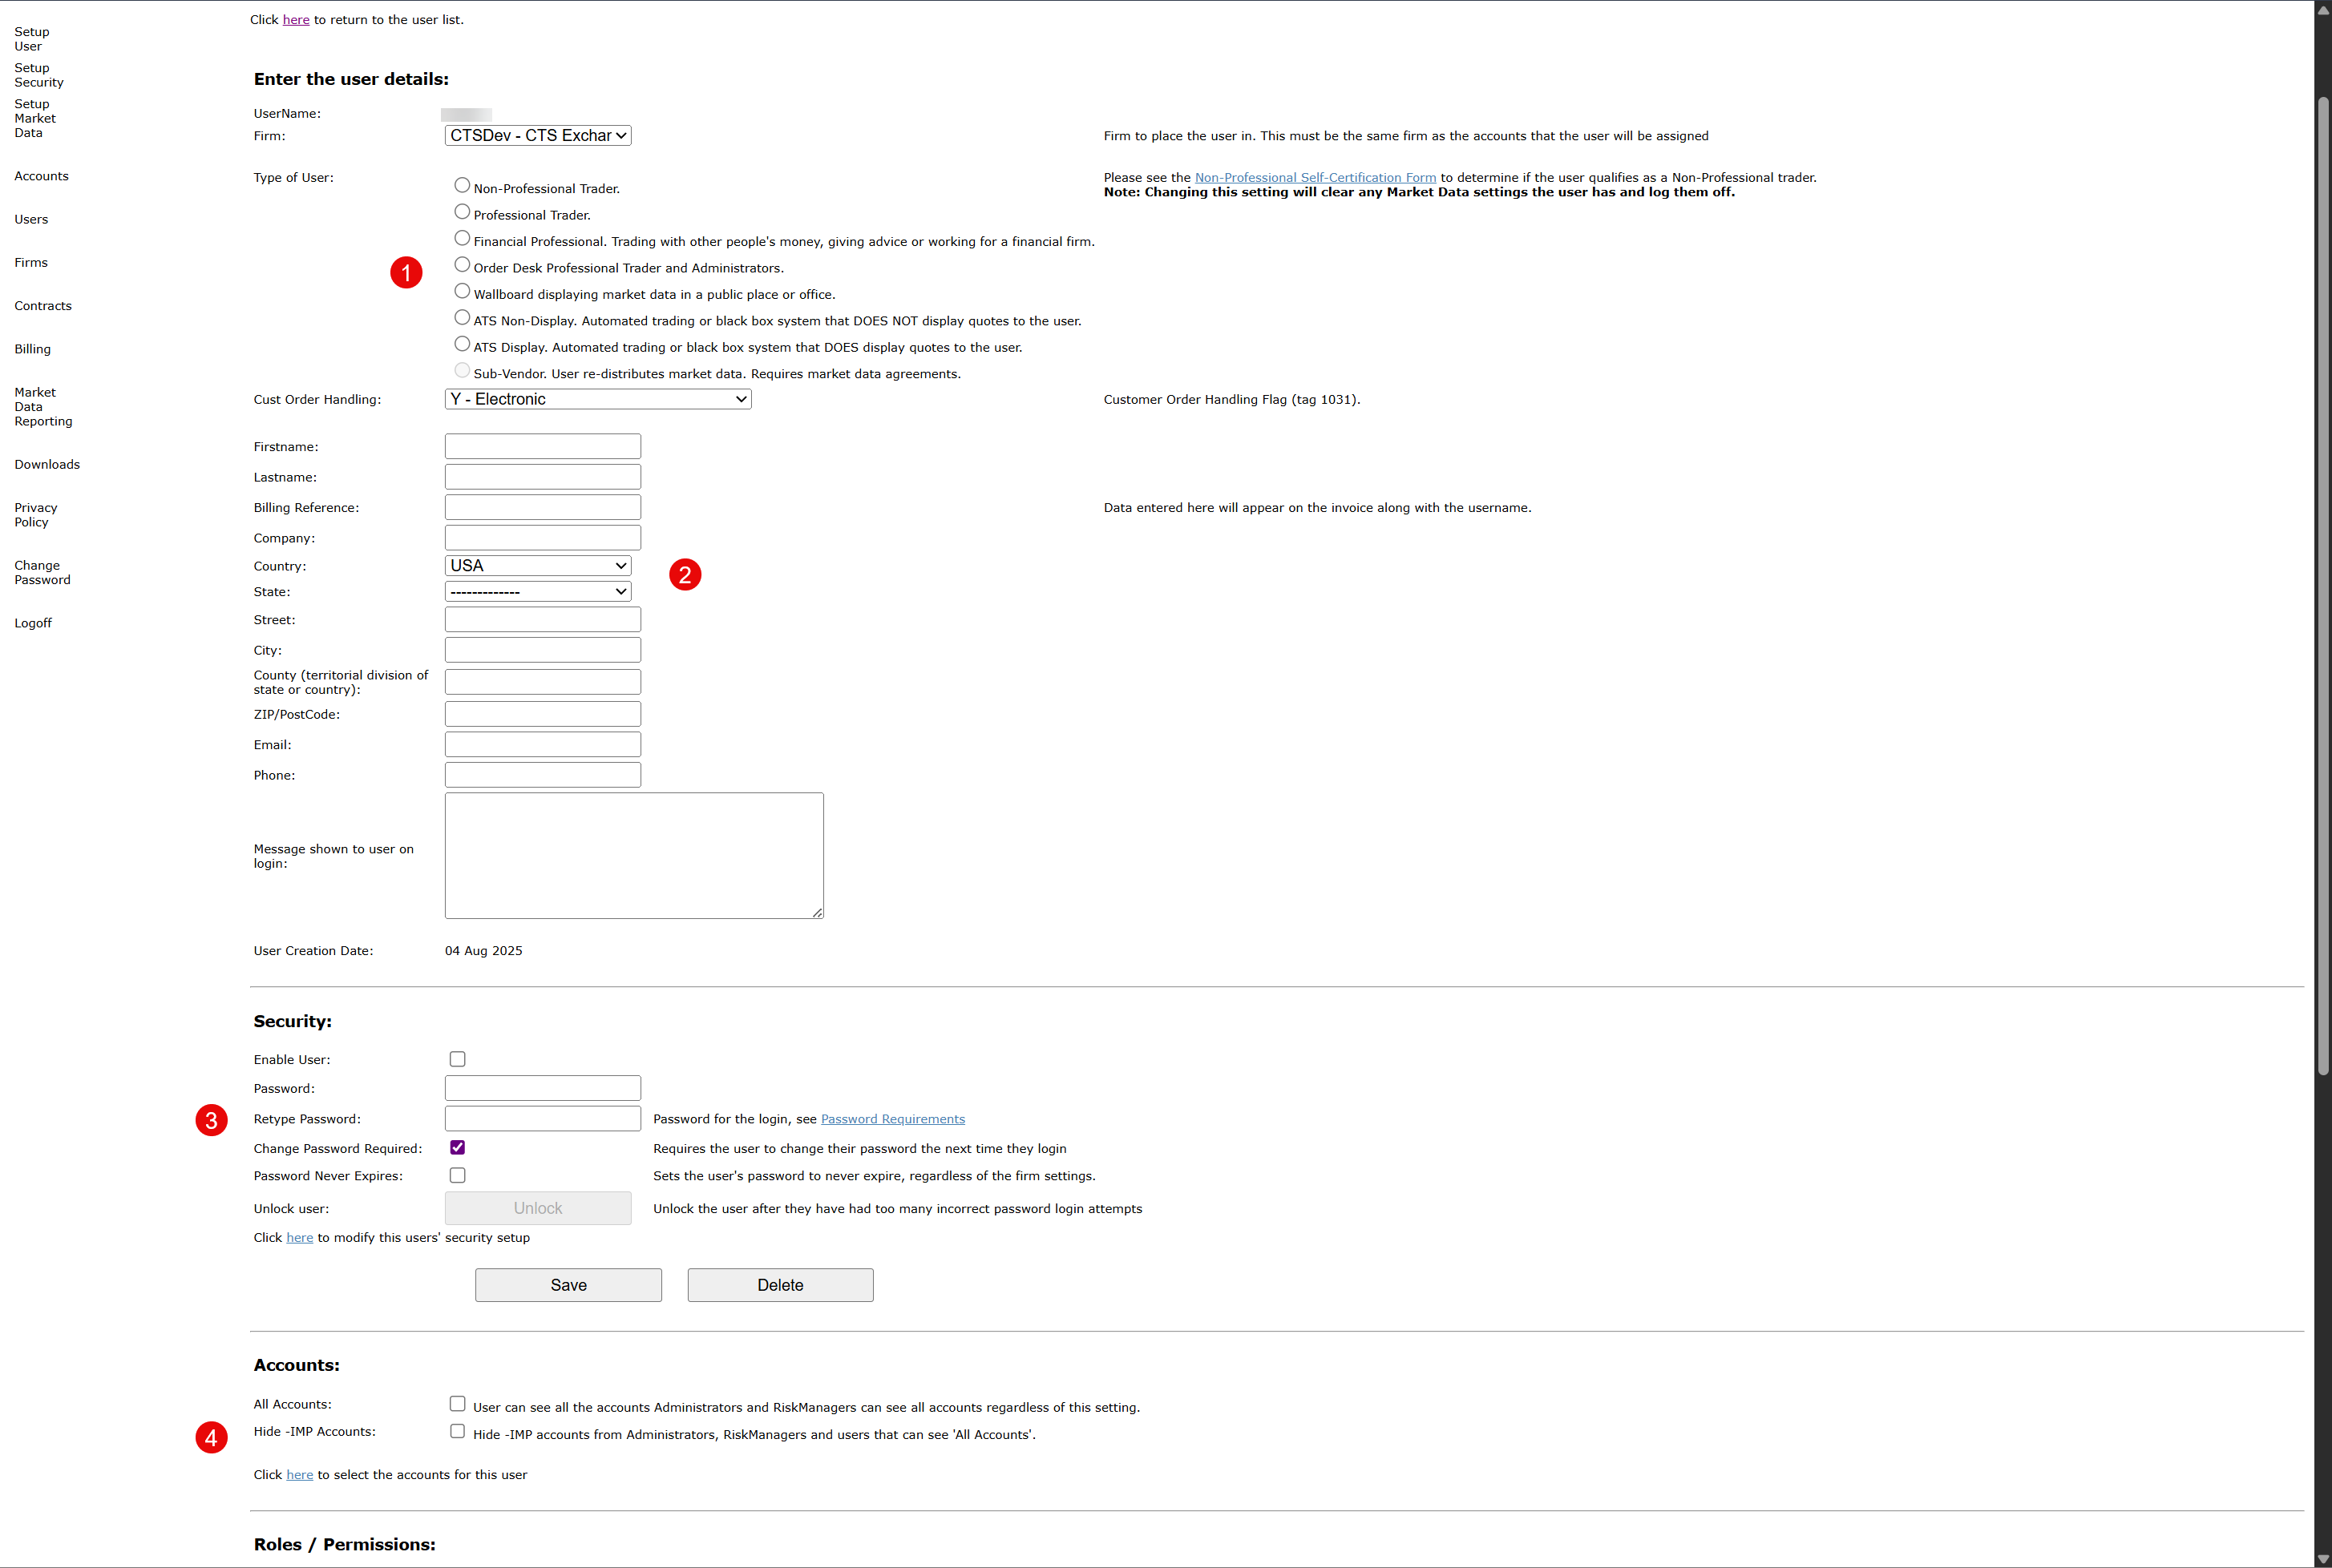Open the State dropdown
Viewport: 2332px width, 1568px height.
[537, 592]
